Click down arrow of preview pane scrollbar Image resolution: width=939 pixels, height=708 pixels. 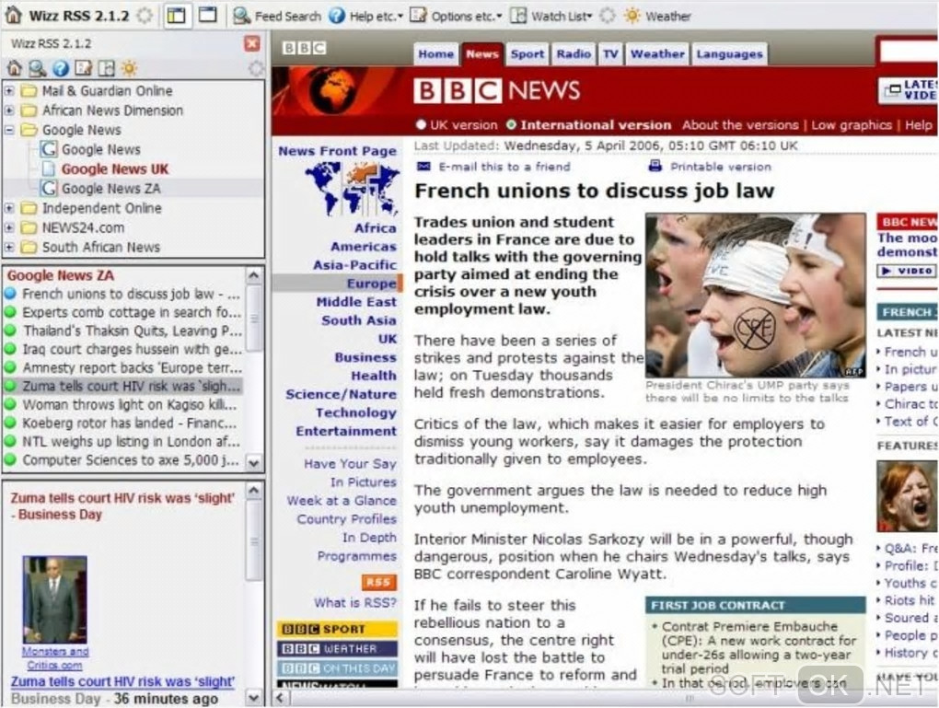[x=254, y=697]
